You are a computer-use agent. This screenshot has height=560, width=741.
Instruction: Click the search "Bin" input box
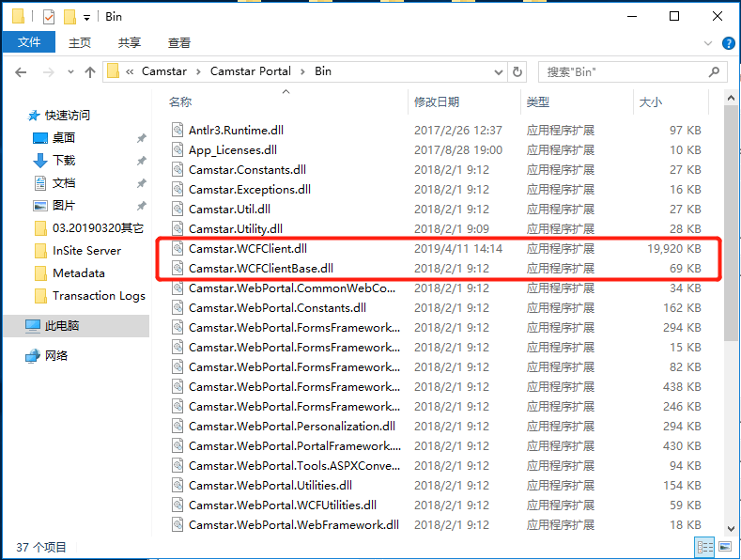[620, 71]
